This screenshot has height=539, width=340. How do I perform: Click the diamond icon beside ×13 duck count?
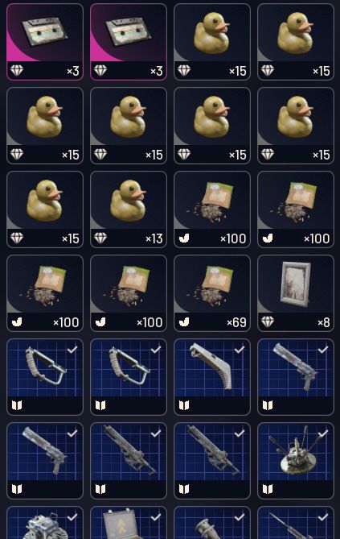pos(100,238)
